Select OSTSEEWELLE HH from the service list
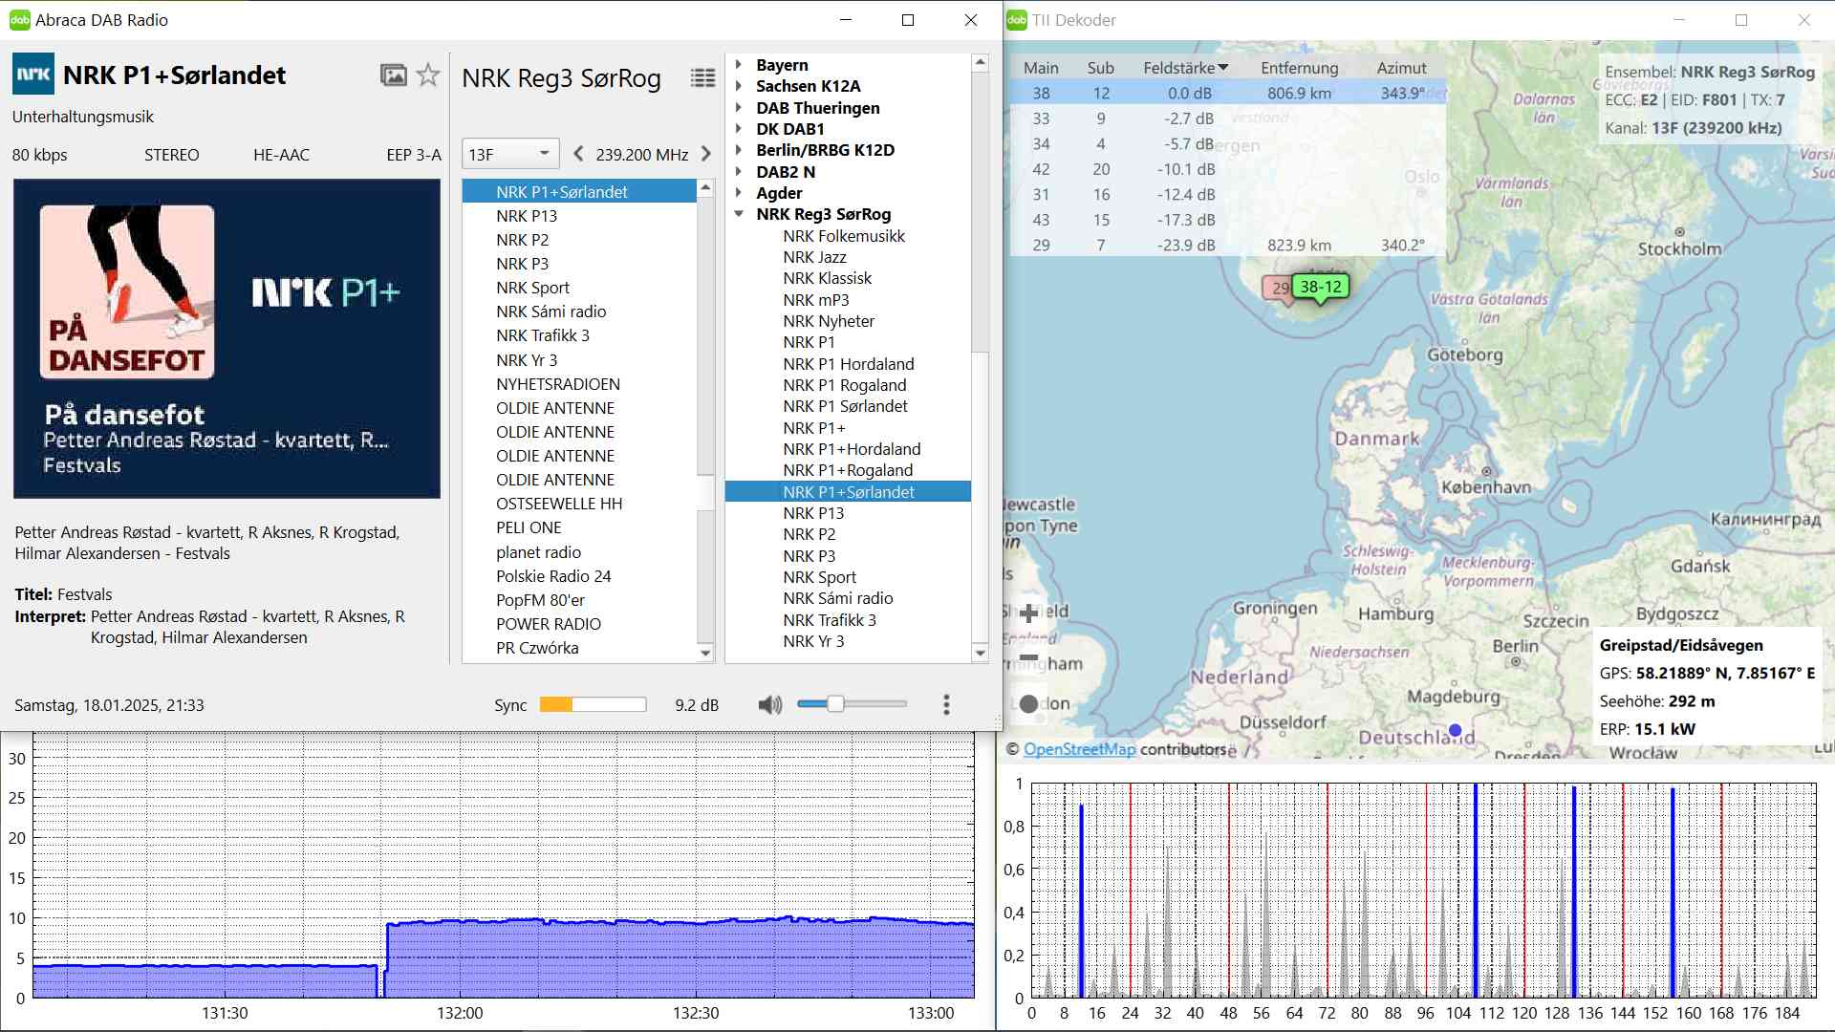1835x1032 pixels. click(x=559, y=504)
